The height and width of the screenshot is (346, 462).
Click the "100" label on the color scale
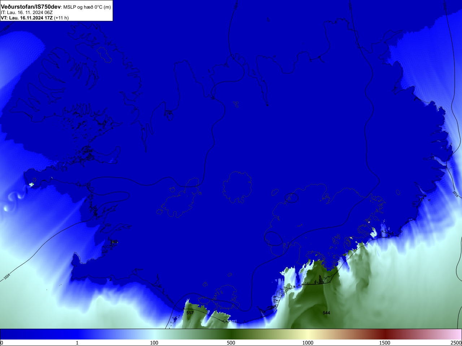coord(154,343)
